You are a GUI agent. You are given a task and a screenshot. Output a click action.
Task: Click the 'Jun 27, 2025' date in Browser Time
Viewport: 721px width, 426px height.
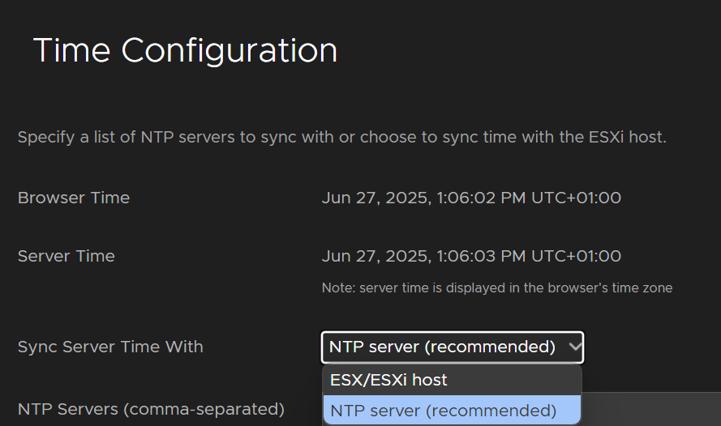pyautogui.click(x=376, y=198)
